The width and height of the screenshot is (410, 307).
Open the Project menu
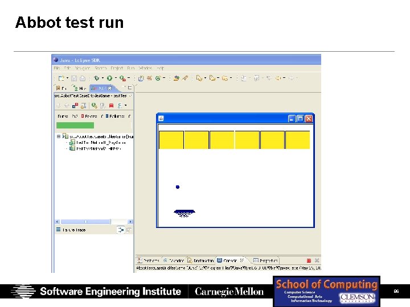pyautogui.click(x=117, y=68)
